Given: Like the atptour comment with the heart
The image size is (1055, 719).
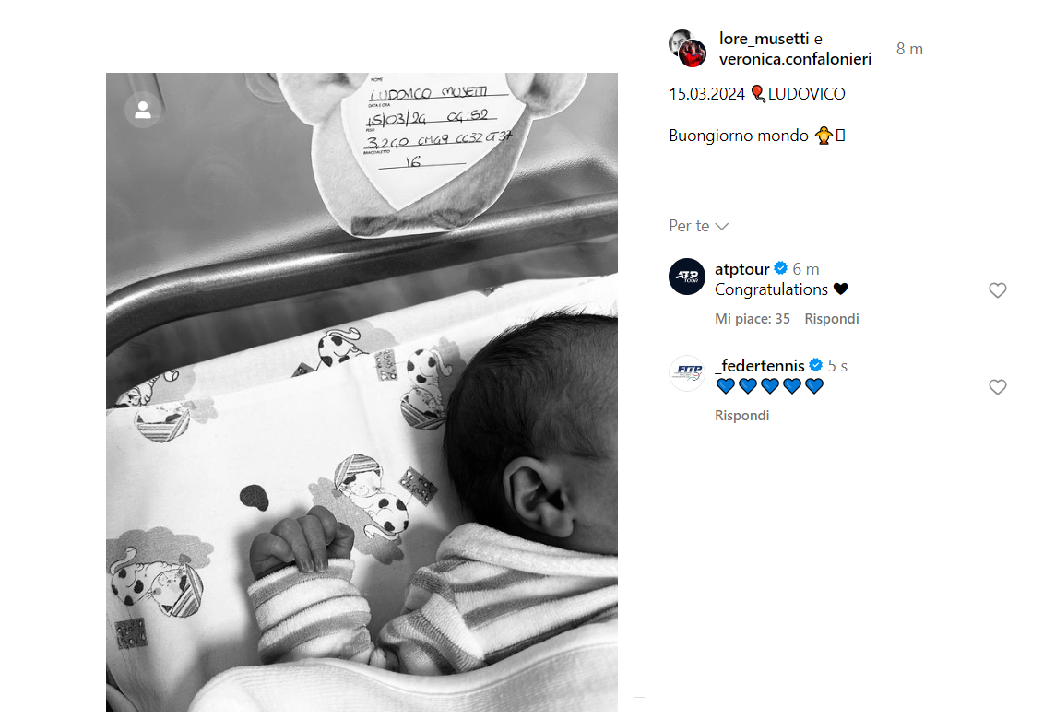Looking at the screenshot, I should tap(997, 289).
